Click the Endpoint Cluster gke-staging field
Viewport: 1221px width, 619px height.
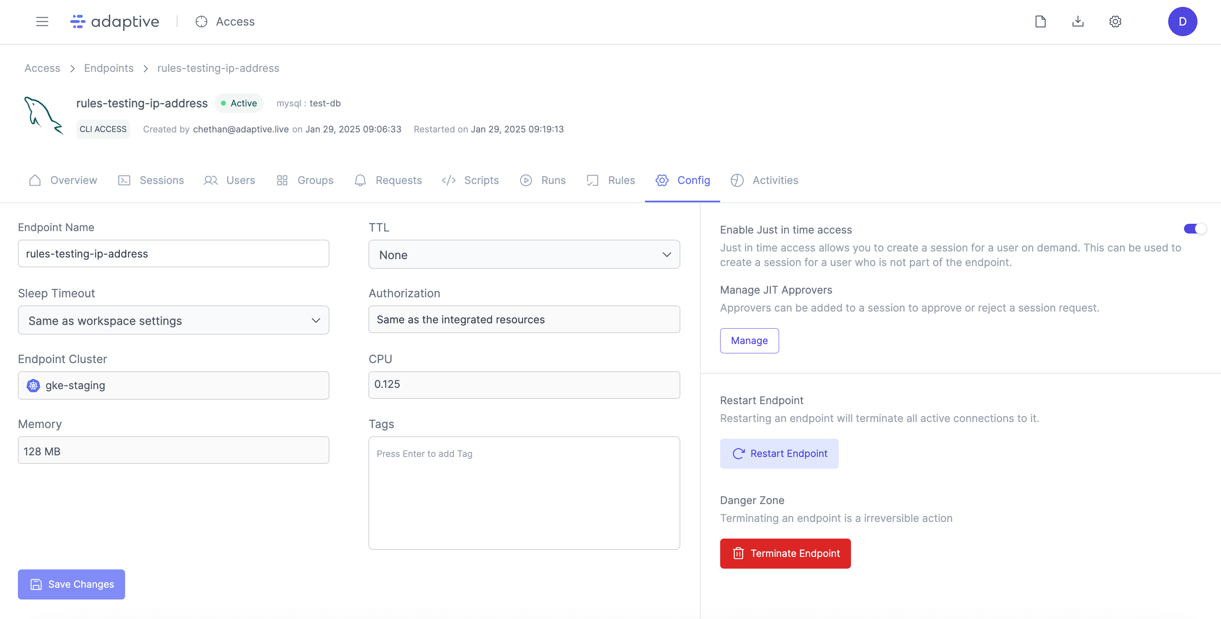173,385
